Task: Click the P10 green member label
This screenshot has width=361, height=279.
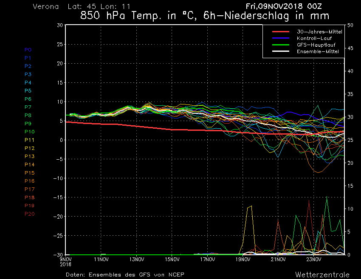Action: pos(29,132)
